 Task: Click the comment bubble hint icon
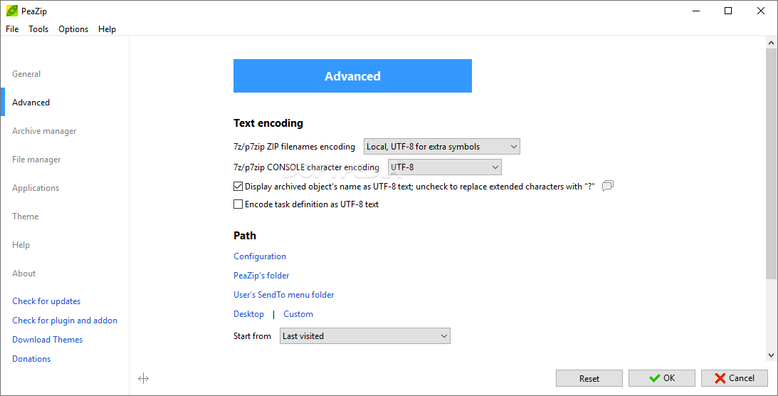pos(608,186)
